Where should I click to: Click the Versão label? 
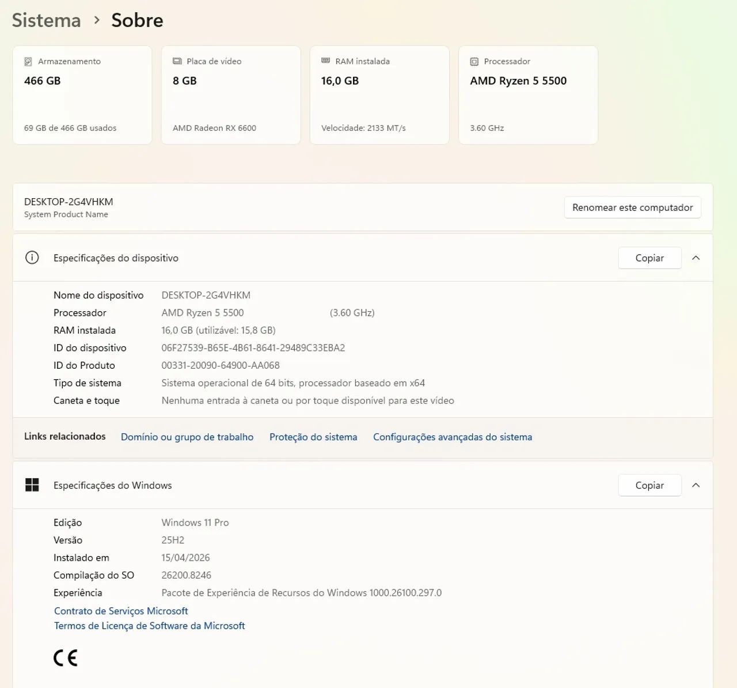point(68,540)
